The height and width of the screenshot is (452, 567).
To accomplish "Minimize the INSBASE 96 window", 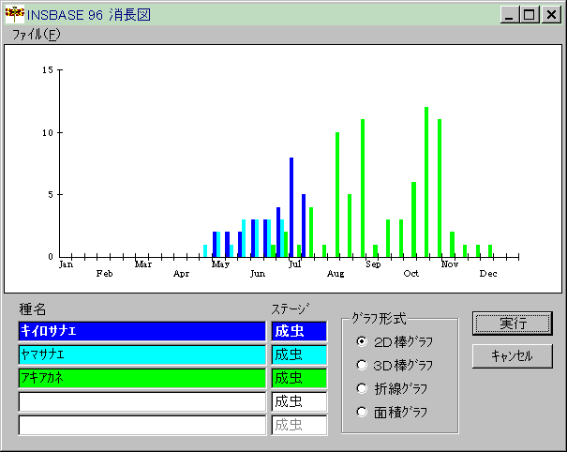I will click(x=511, y=14).
